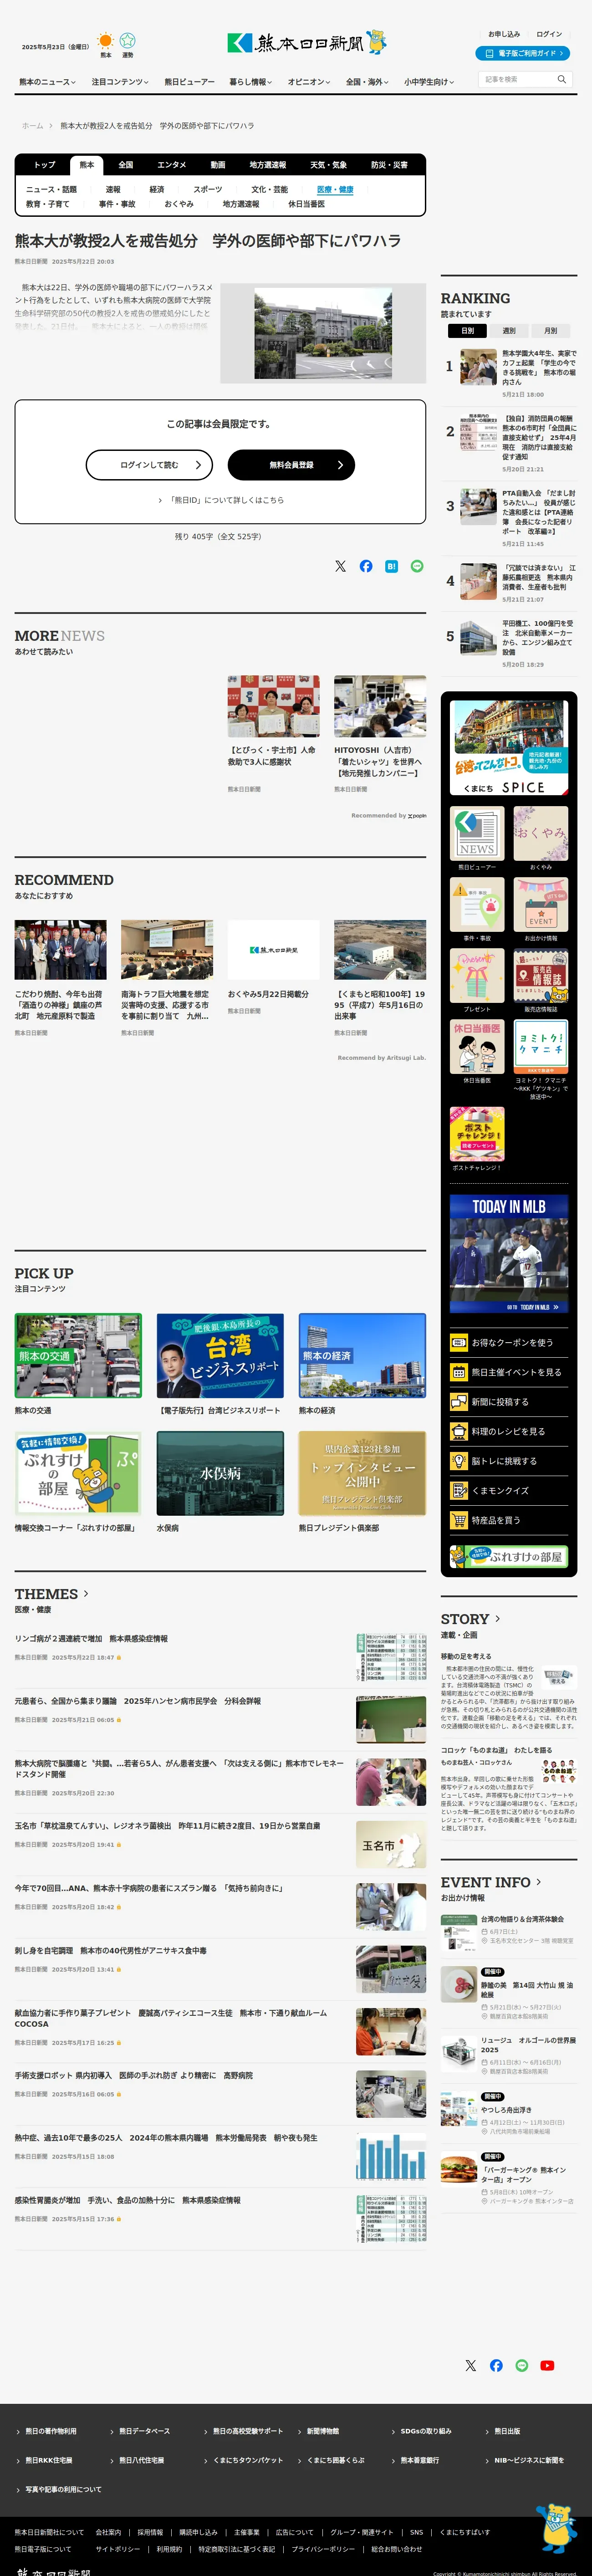Open 休日当番医 subcategory link
The image size is (592, 2576).
tap(306, 204)
